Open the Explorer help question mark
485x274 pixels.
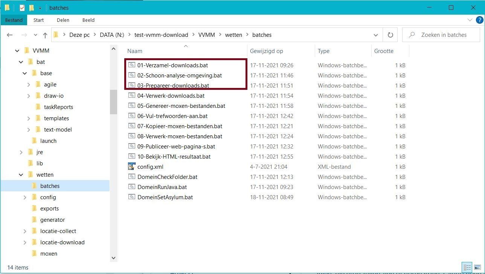[479, 20]
